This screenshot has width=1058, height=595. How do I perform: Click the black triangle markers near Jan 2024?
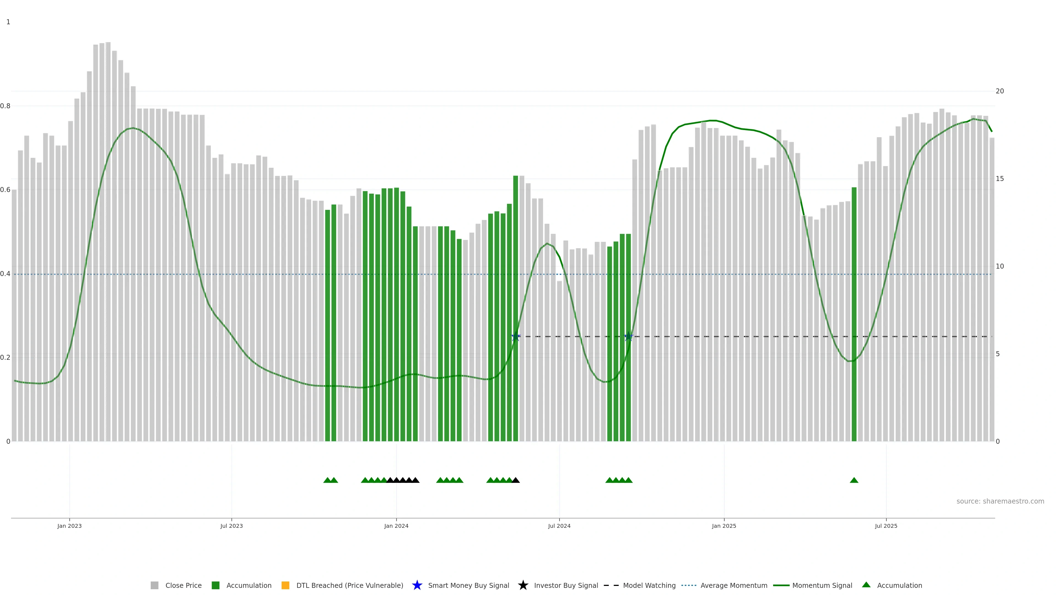[x=403, y=480]
